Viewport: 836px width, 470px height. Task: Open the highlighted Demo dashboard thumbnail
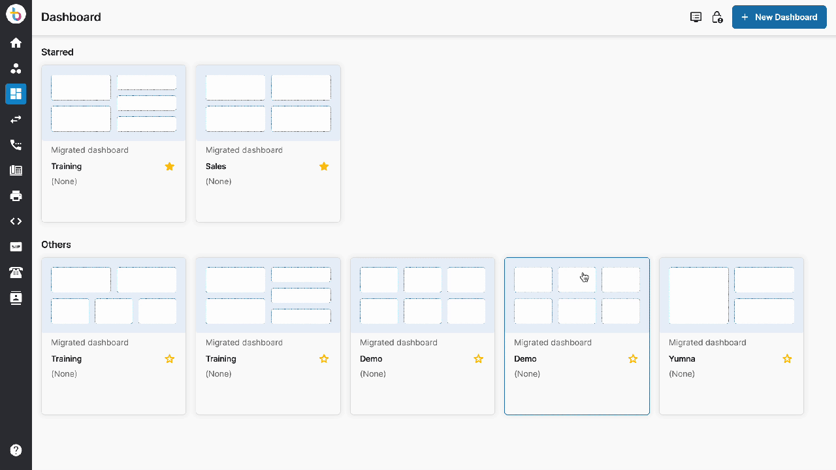pos(577,296)
